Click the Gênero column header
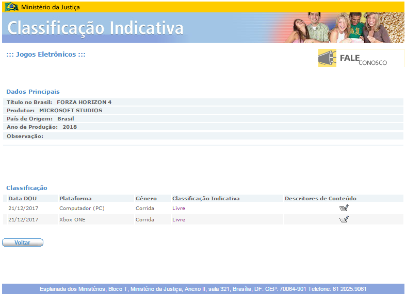406x295 pixels. [146, 198]
